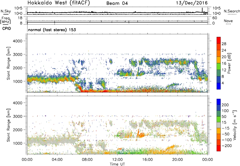Click the "Slant Range [km]" label of velocity panel
This screenshot has height=166, width=240.
[8, 125]
